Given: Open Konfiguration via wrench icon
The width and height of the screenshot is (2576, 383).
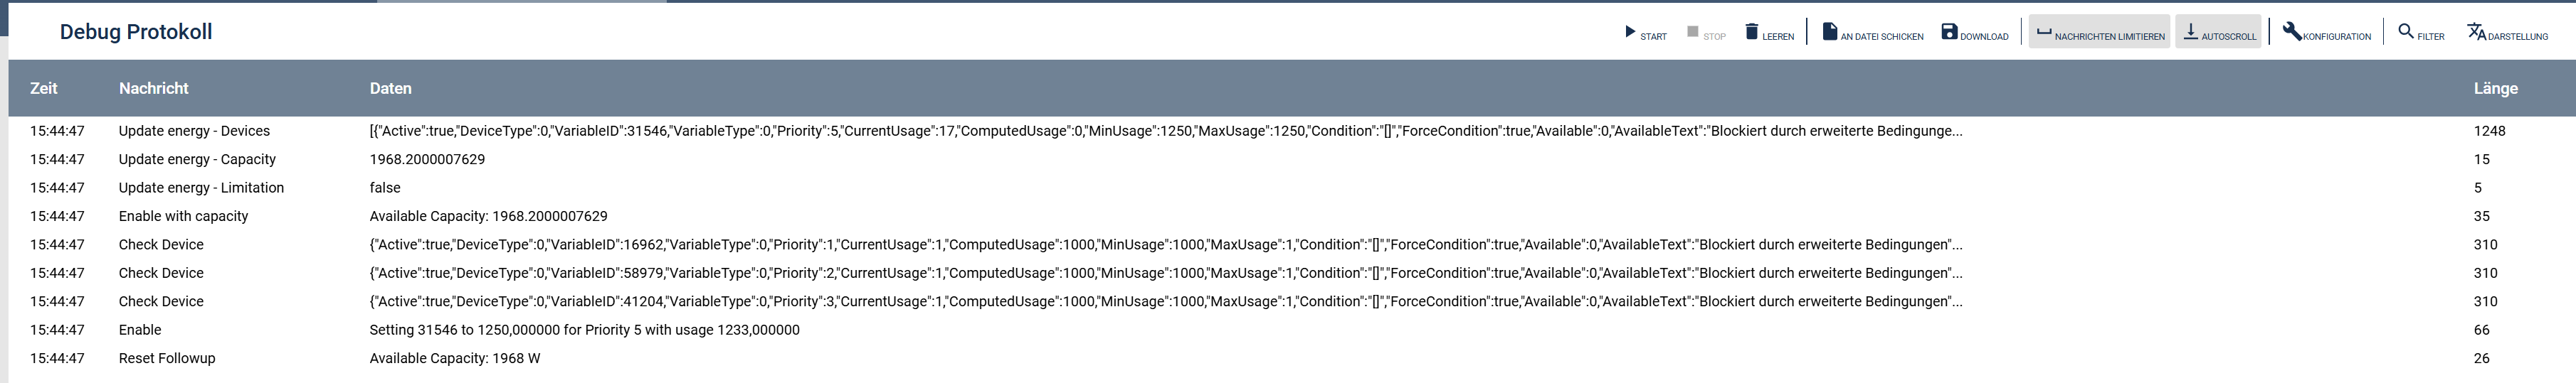Looking at the screenshot, I should (2292, 32).
